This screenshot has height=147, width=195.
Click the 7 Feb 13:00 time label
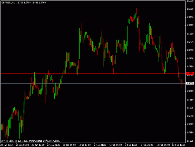131,145
